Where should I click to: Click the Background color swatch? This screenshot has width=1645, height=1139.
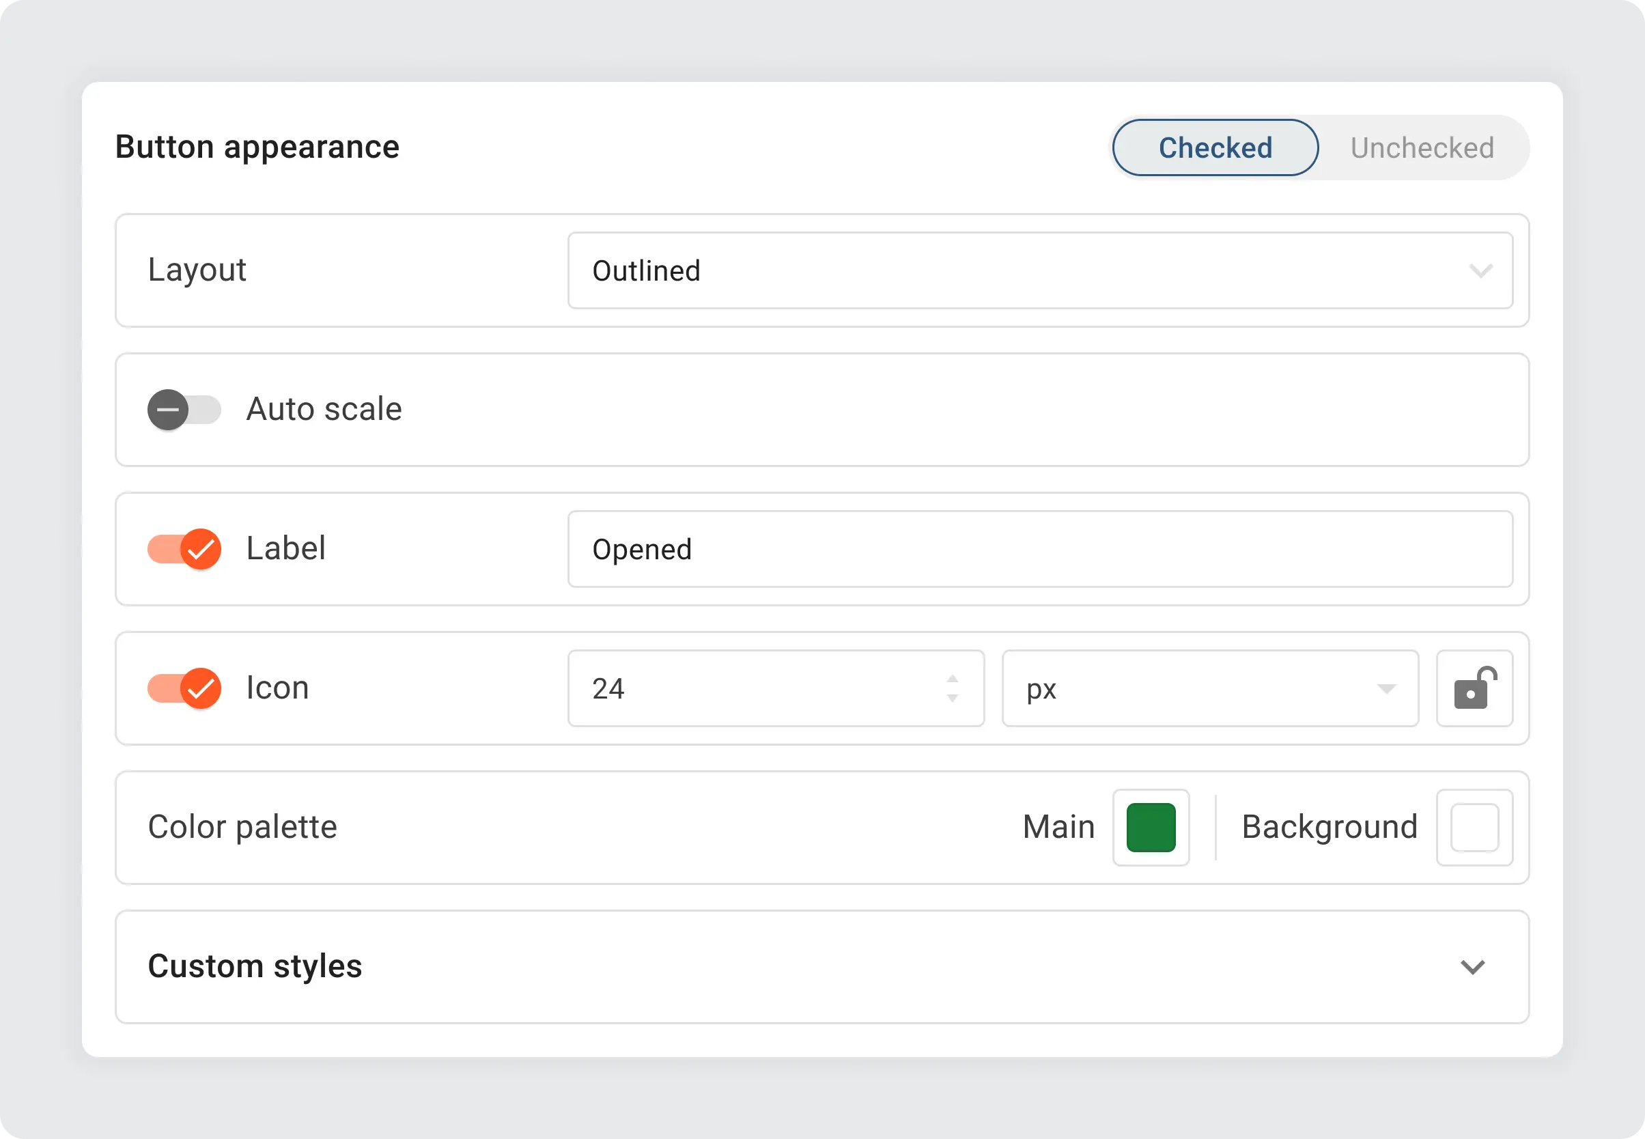point(1474,826)
